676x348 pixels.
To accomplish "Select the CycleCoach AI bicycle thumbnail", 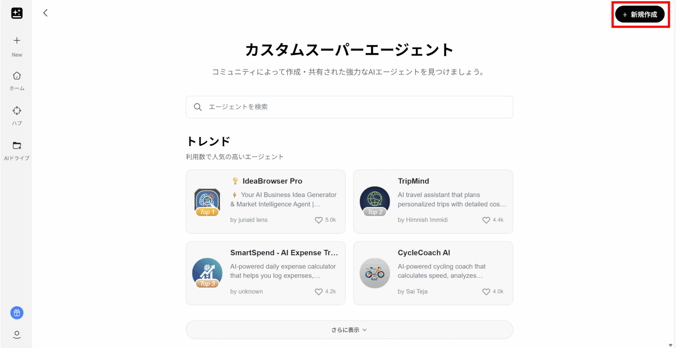I will pyautogui.click(x=375, y=273).
